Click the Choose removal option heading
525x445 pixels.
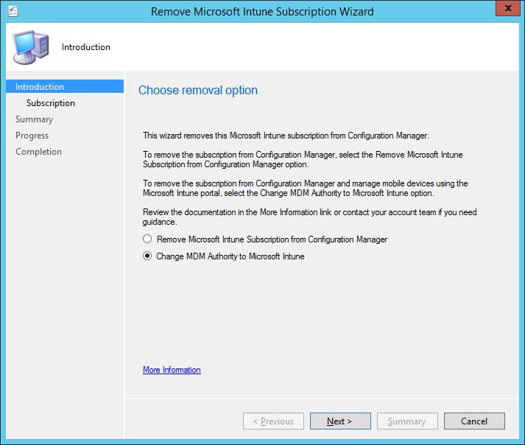(198, 90)
